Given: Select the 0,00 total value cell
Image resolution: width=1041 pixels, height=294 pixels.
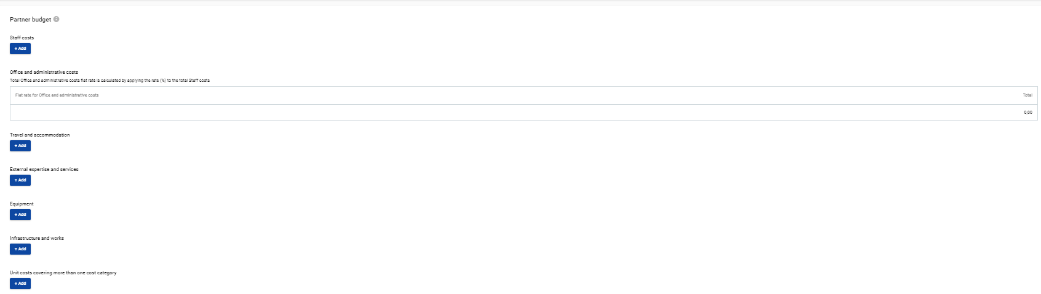Looking at the screenshot, I should pos(1027,113).
